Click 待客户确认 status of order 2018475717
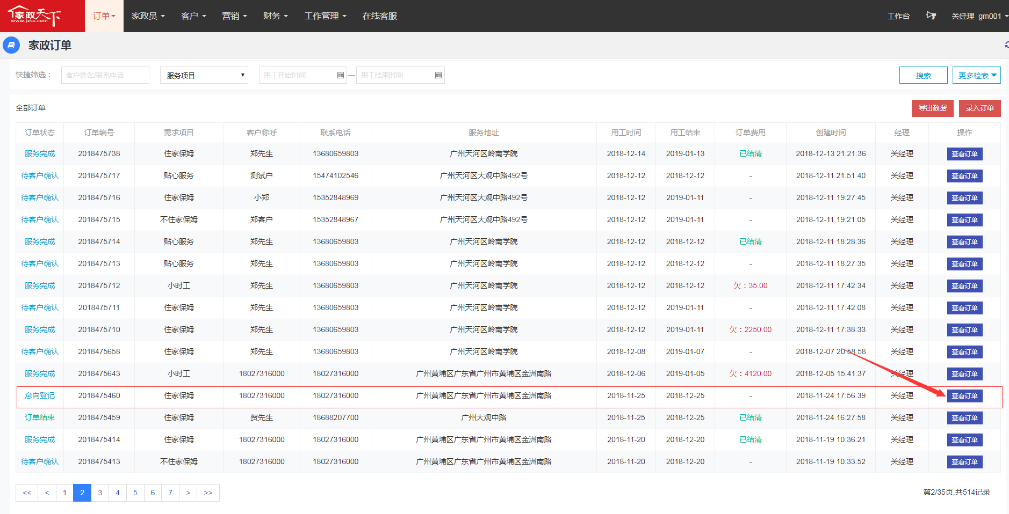Image resolution: width=1009 pixels, height=514 pixels. (x=40, y=175)
